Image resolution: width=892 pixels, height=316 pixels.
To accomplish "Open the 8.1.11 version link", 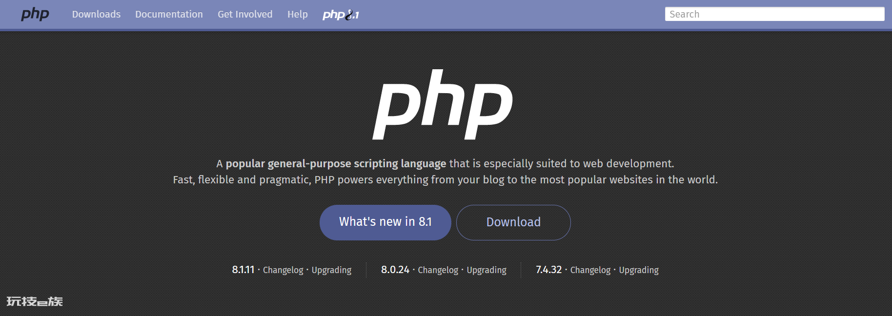I will pos(243,270).
